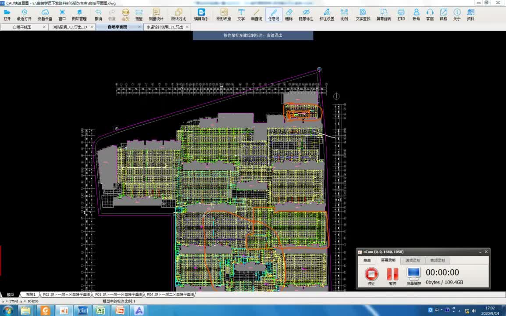Select the 测量 measure tool
This screenshot has width=506, height=316.
pyautogui.click(x=139, y=14)
